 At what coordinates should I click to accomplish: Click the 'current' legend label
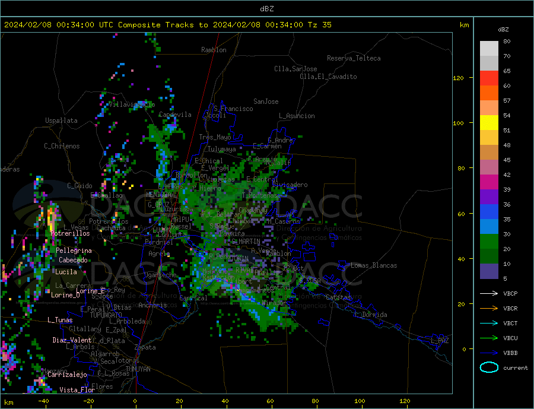(516, 368)
